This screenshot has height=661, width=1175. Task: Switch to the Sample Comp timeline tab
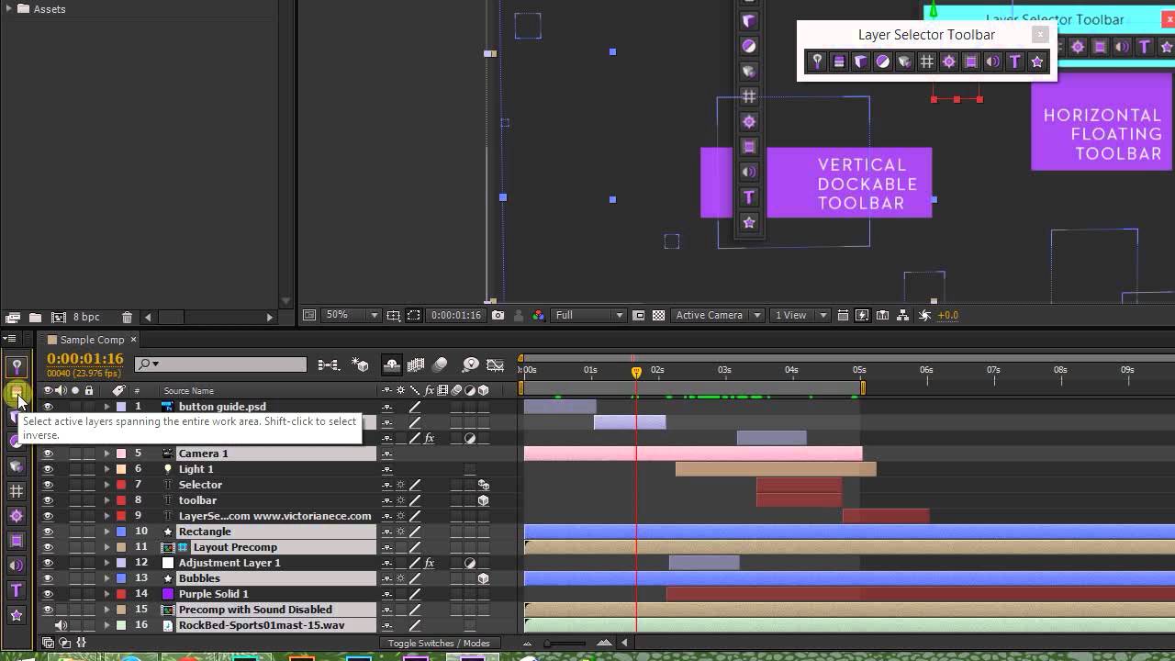coord(92,340)
